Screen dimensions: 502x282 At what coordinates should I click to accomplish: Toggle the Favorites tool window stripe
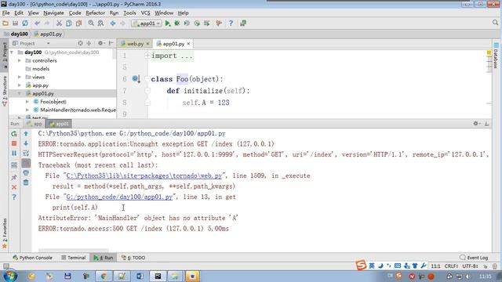[5, 233]
